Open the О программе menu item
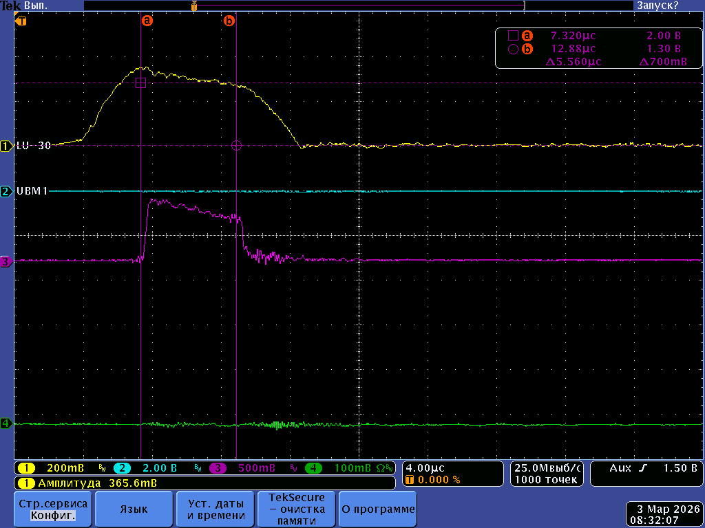 [379, 509]
